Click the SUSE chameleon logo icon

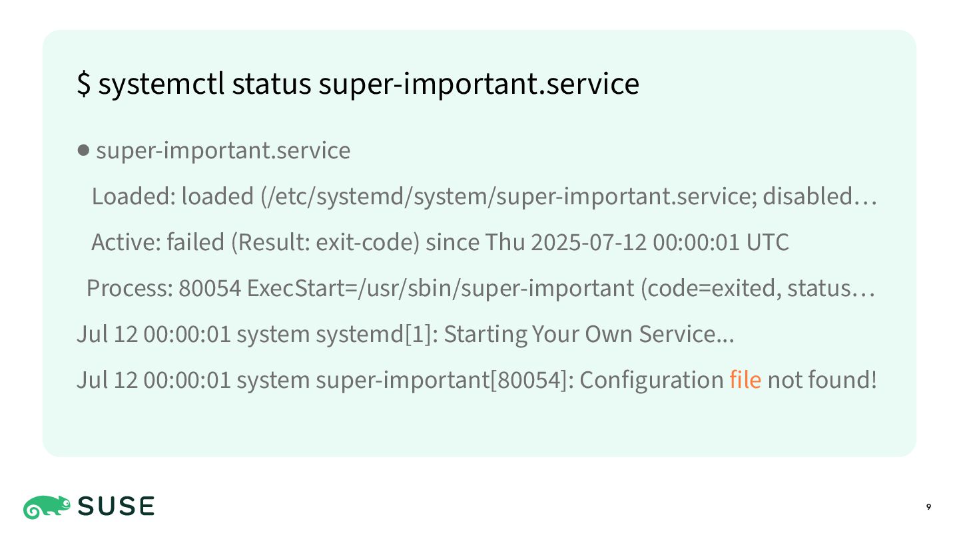tap(47, 507)
